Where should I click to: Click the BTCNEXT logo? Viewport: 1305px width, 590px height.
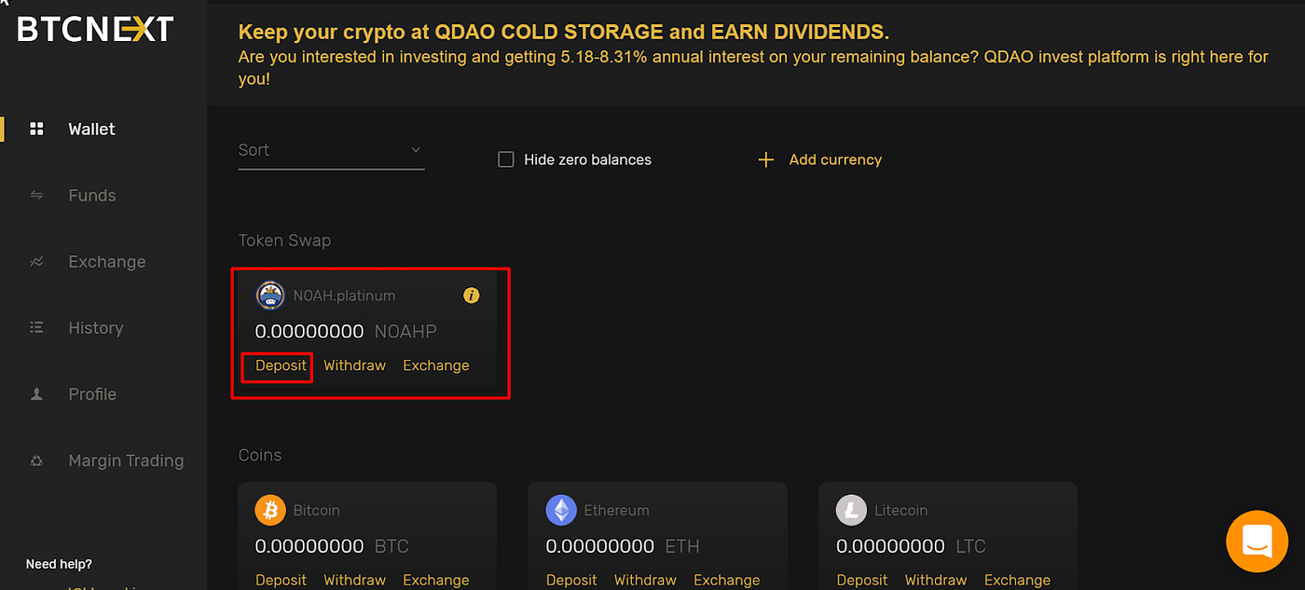pos(93,28)
